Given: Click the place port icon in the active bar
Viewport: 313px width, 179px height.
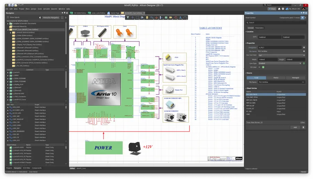Looking at the screenshot, I should click(x=171, y=18).
